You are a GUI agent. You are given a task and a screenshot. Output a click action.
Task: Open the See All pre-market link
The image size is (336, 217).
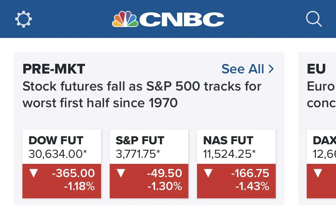tap(243, 69)
